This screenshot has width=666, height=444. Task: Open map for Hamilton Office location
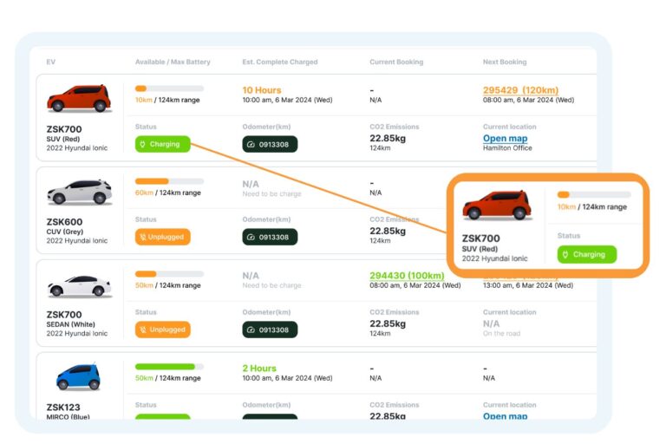pos(505,138)
